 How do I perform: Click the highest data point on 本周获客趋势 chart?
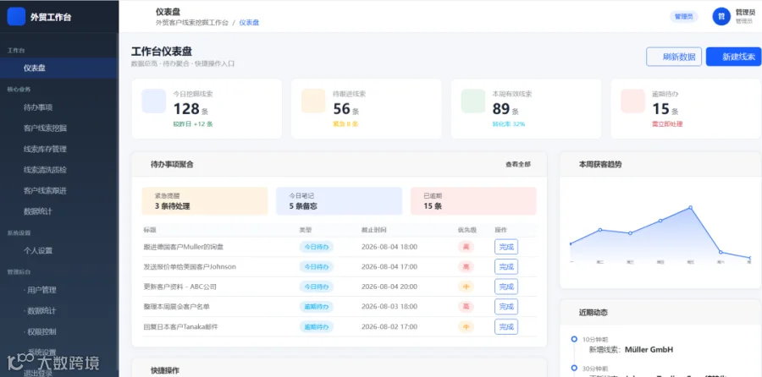click(x=690, y=208)
